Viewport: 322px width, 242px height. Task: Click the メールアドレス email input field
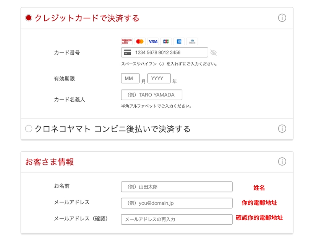pyautogui.click(x=176, y=203)
